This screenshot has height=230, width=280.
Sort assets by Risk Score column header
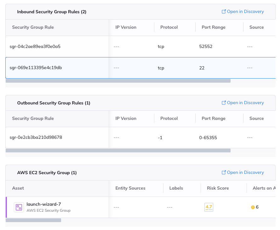pos(218,188)
